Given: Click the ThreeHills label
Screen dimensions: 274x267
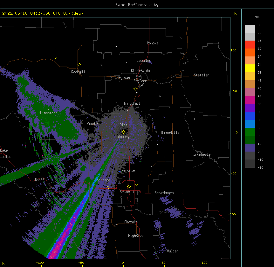Looking at the screenshot, I should [170, 133].
